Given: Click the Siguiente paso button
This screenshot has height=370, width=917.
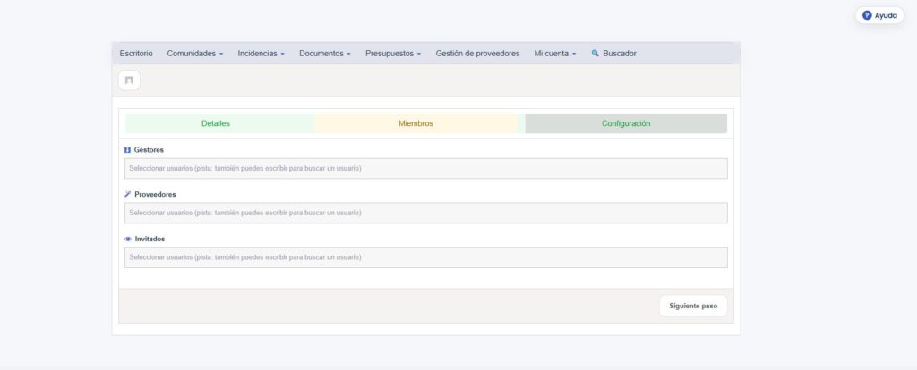Looking at the screenshot, I should pos(693,306).
